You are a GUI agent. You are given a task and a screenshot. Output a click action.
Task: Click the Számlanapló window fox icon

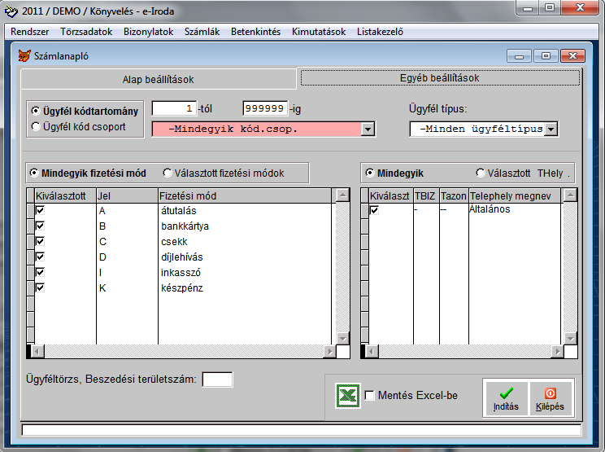(24, 56)
